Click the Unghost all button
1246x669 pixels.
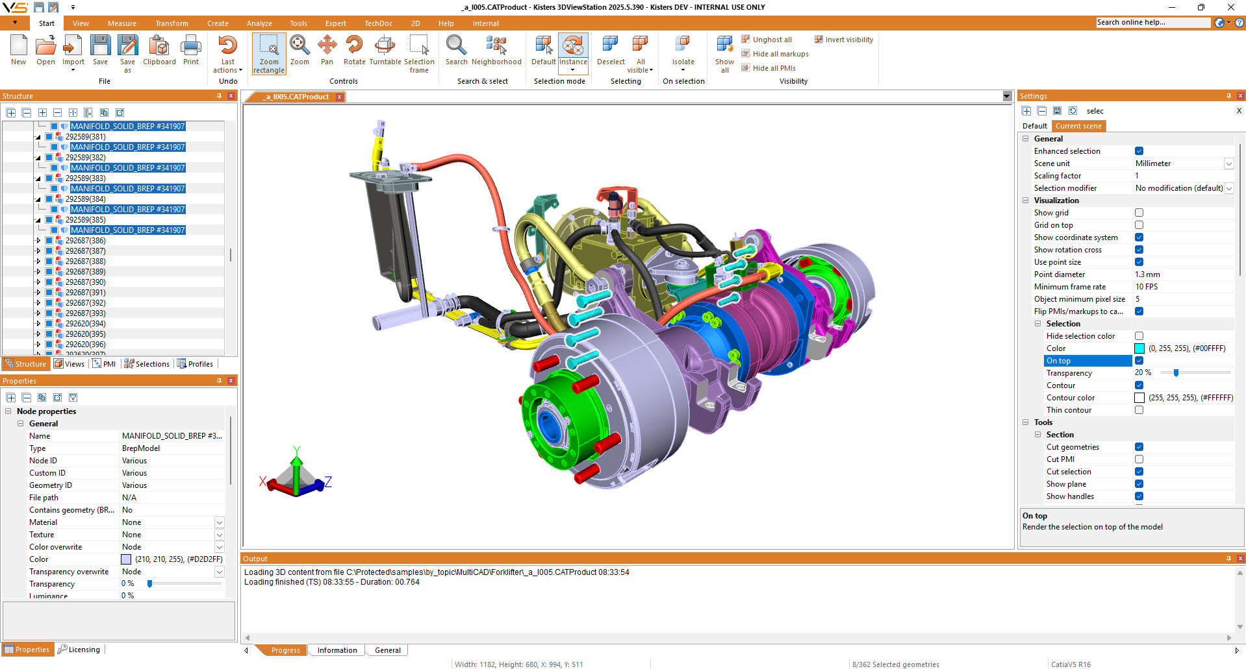(x=771, y=40)
